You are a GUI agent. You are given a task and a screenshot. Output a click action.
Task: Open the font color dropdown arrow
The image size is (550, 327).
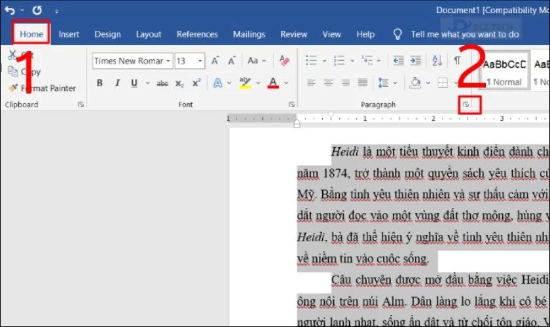(x=286, y=83)
